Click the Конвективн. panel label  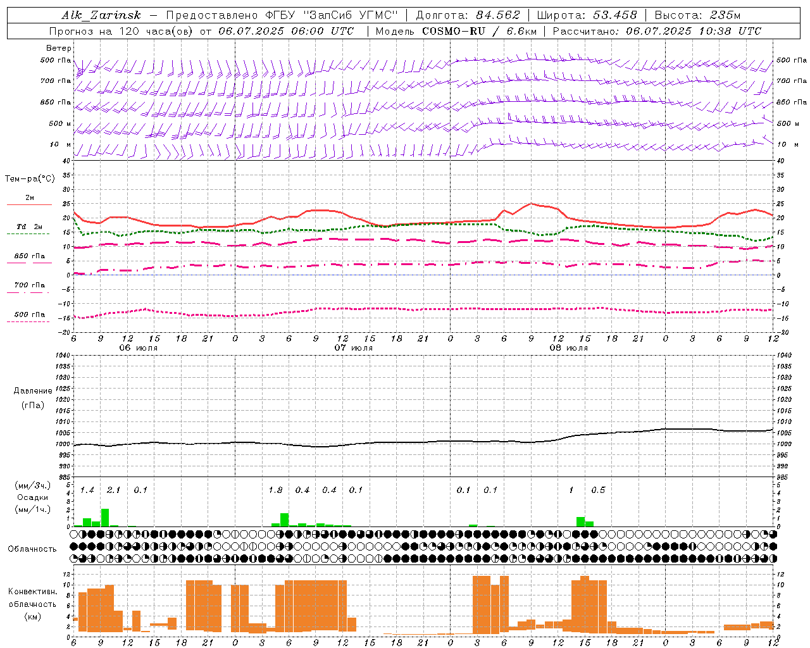tap(33, 592)
